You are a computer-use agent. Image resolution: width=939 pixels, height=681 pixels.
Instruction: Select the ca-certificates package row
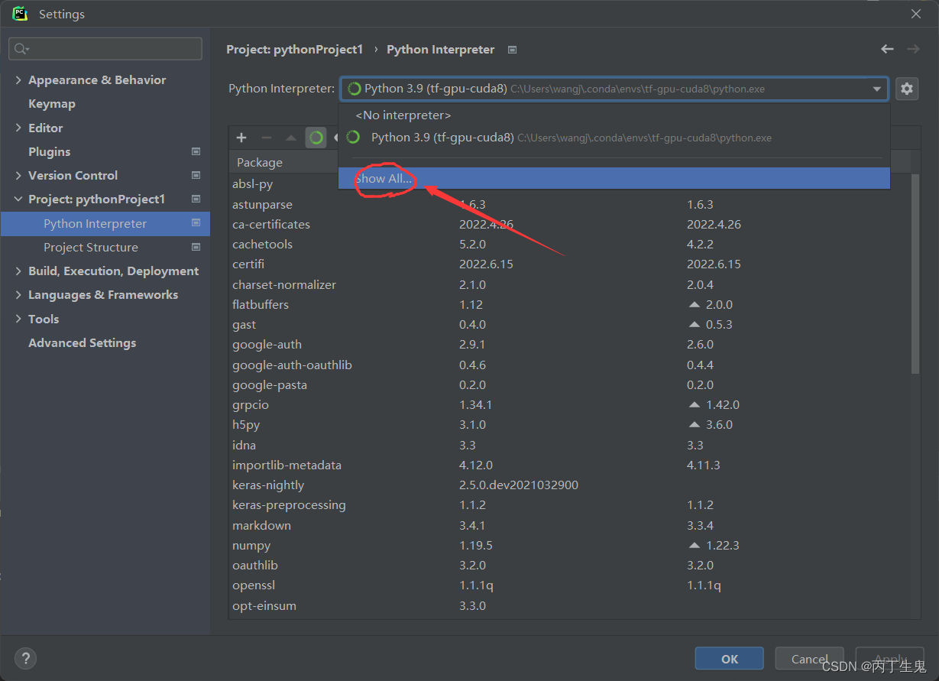click(570, 224)
